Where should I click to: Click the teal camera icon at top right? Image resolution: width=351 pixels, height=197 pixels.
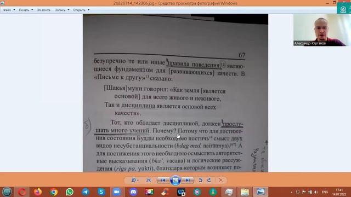point(343,9)
